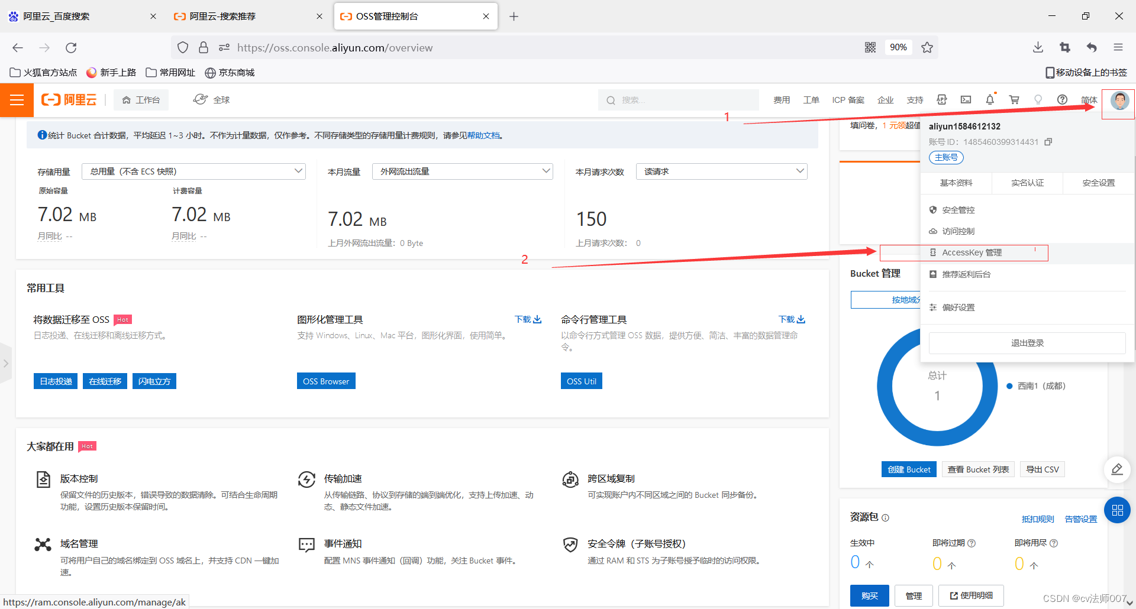Open the notification bell icon
Screen dimensions: 1136x609
pyautogui.click(x=990, y=100)
